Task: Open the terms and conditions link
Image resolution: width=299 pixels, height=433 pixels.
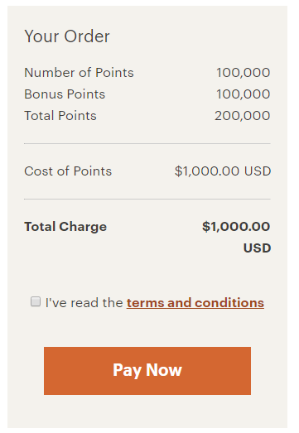Action: pyautogui.click(x=195, y=303)
